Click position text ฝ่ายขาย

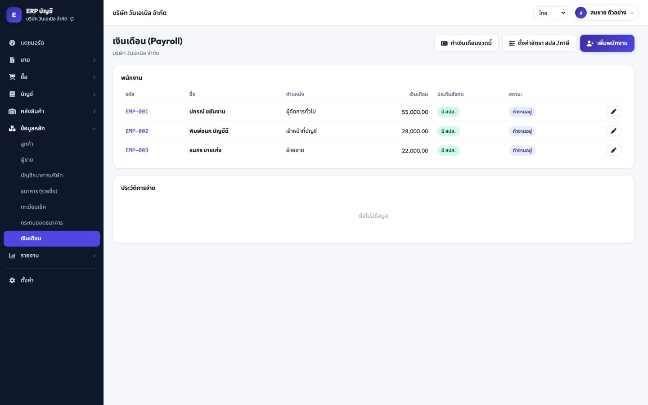[295, 150]
